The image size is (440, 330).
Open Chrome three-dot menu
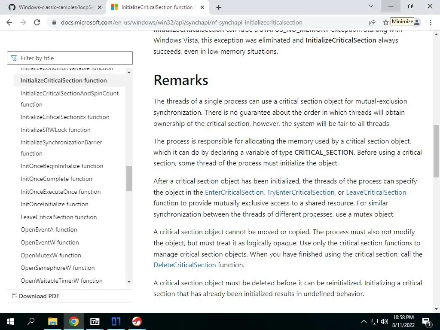pos(431,22)
